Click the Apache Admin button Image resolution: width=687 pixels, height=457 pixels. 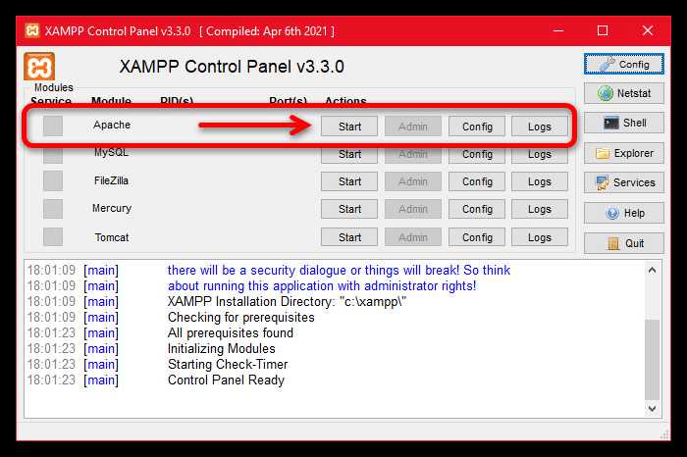coord(413,127)
